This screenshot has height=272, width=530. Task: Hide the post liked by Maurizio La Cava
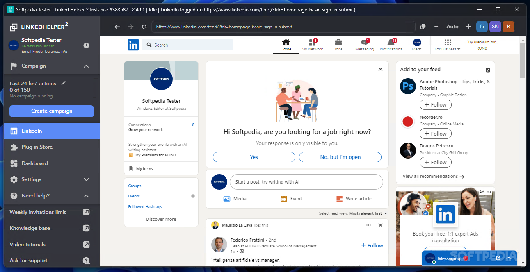tap(380, 225)
